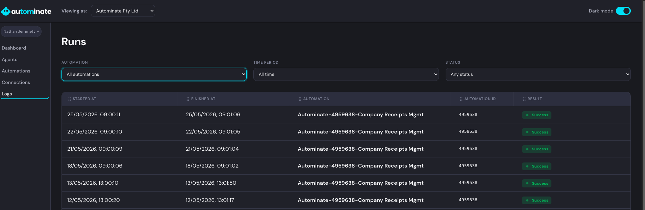Open automation name in the 12/05/2026 run row
The width and height of the screenshot is (645, 210).
click(x=361, y=200)
